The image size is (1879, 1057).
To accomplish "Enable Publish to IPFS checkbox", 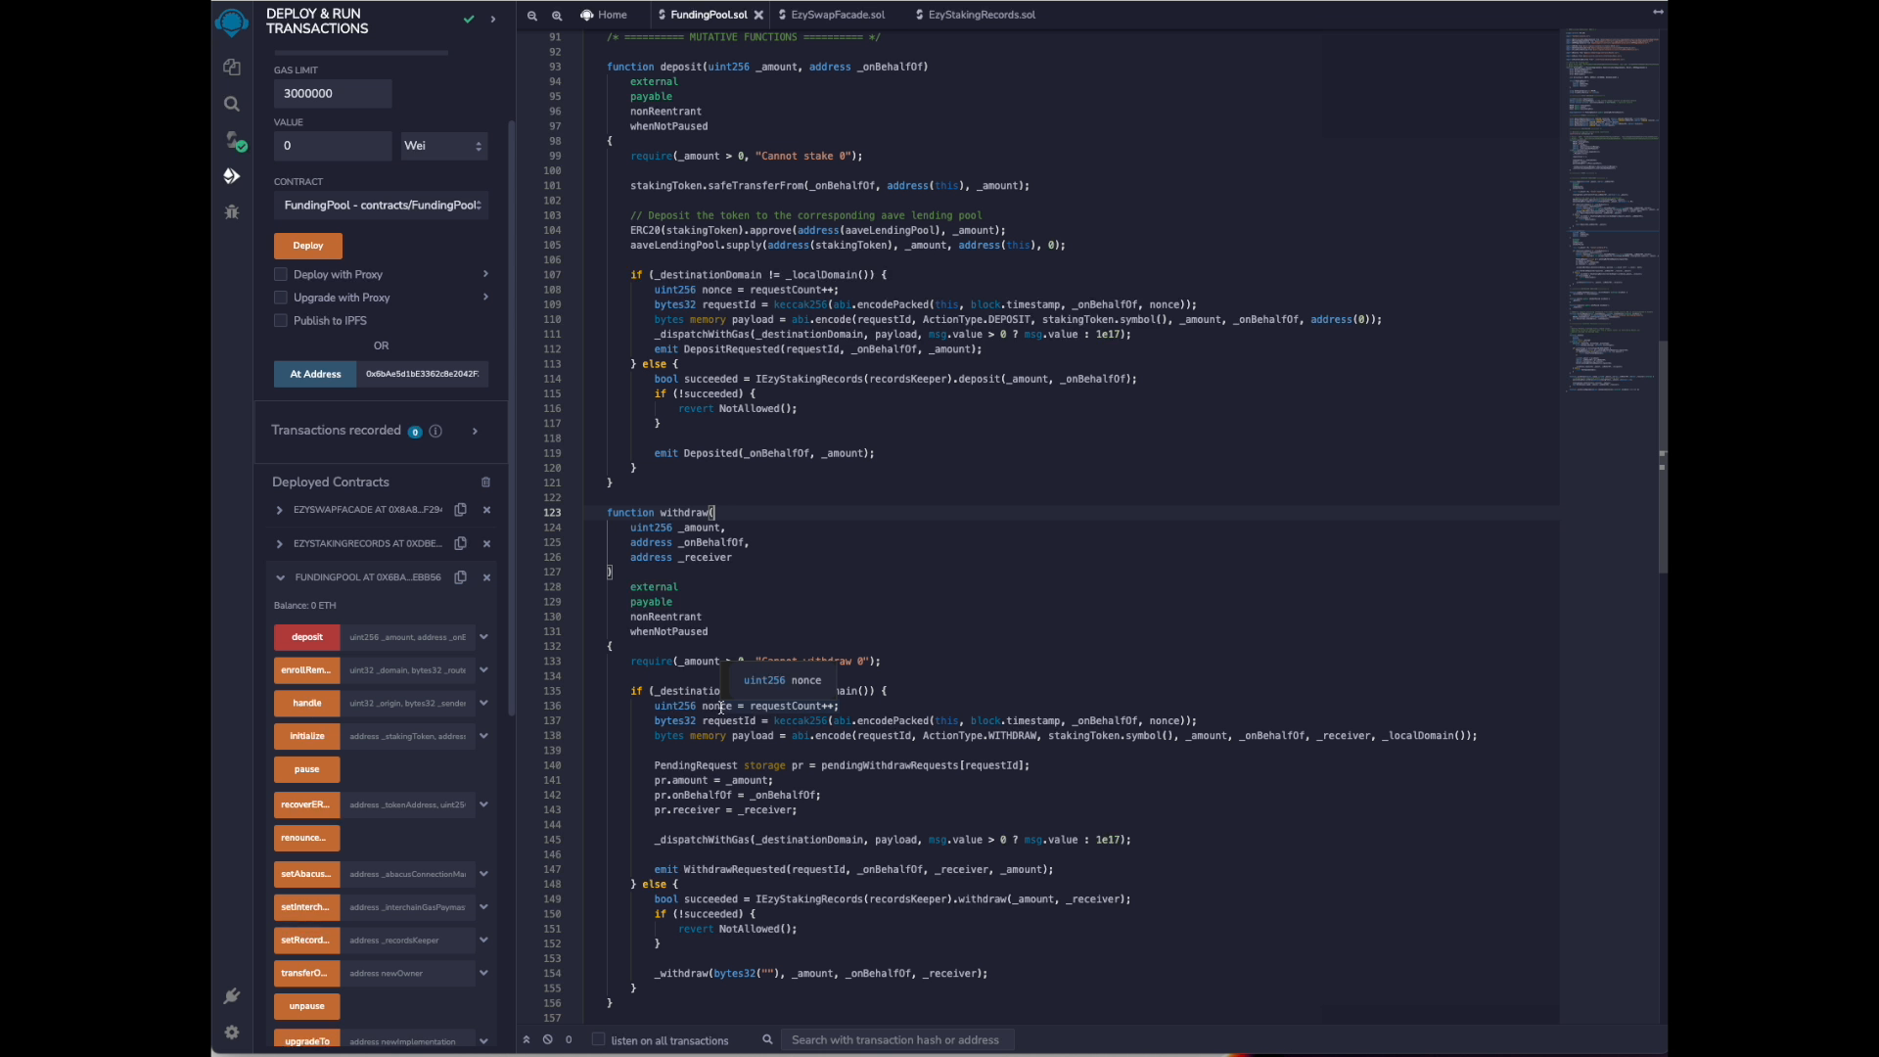I will (281, 320).
